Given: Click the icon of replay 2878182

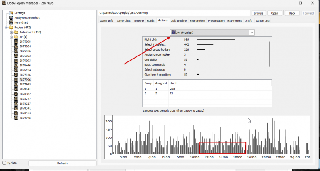Looking at the screenshot, I should click(x=16, y=94).
